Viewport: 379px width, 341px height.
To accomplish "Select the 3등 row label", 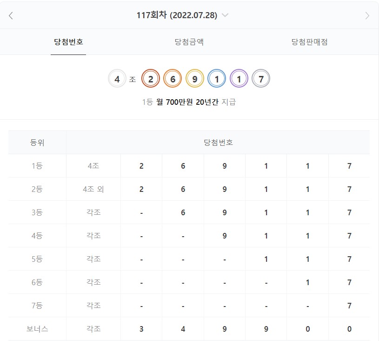I will [37, 212].
